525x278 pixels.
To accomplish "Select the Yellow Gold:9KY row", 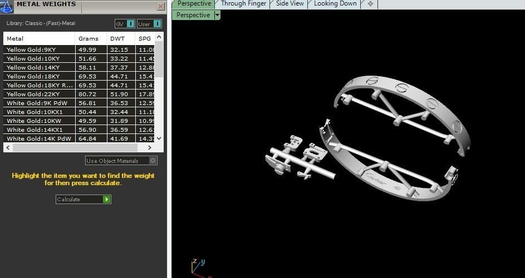I will 79,49.
